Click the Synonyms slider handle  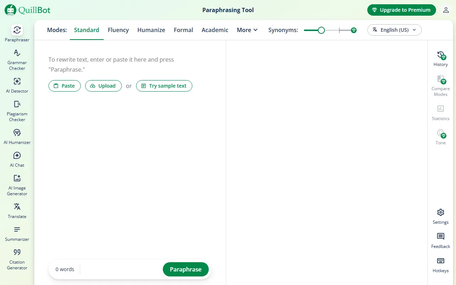point(321,30)
